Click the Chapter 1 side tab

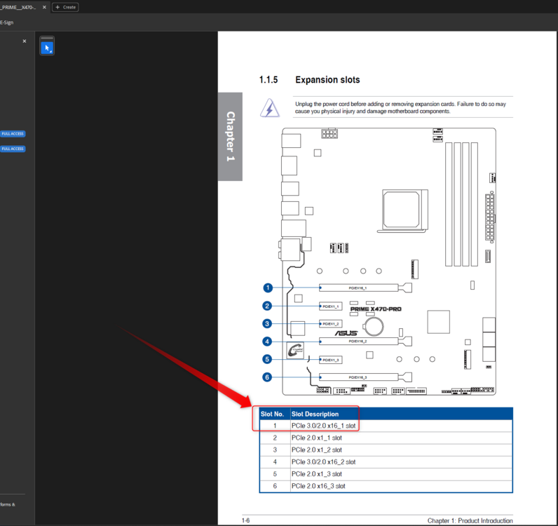pos(230,136)
